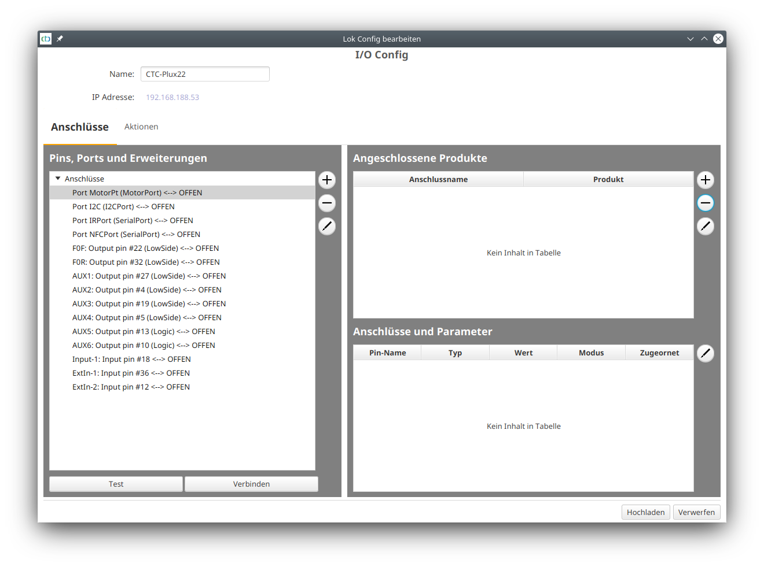Viewport: 764px width, 567px height.
Task: Switch to the Aktionen tab
Action: [x=141, y=127]
